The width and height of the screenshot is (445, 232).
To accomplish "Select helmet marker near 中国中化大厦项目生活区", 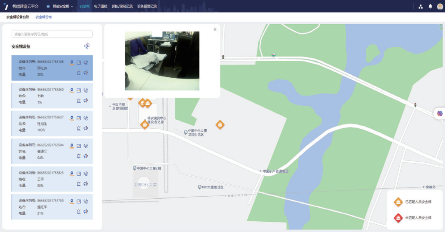I will click(x=220, y=124).
